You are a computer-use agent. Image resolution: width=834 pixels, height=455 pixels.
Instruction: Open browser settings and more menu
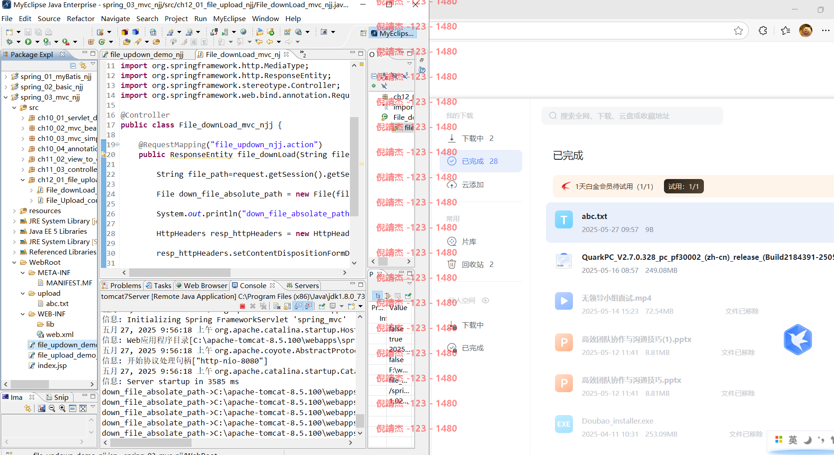(x=825, y=31)
